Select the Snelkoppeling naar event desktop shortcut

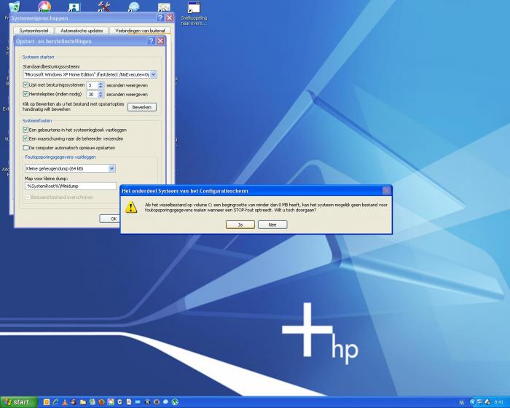point(194,13)
